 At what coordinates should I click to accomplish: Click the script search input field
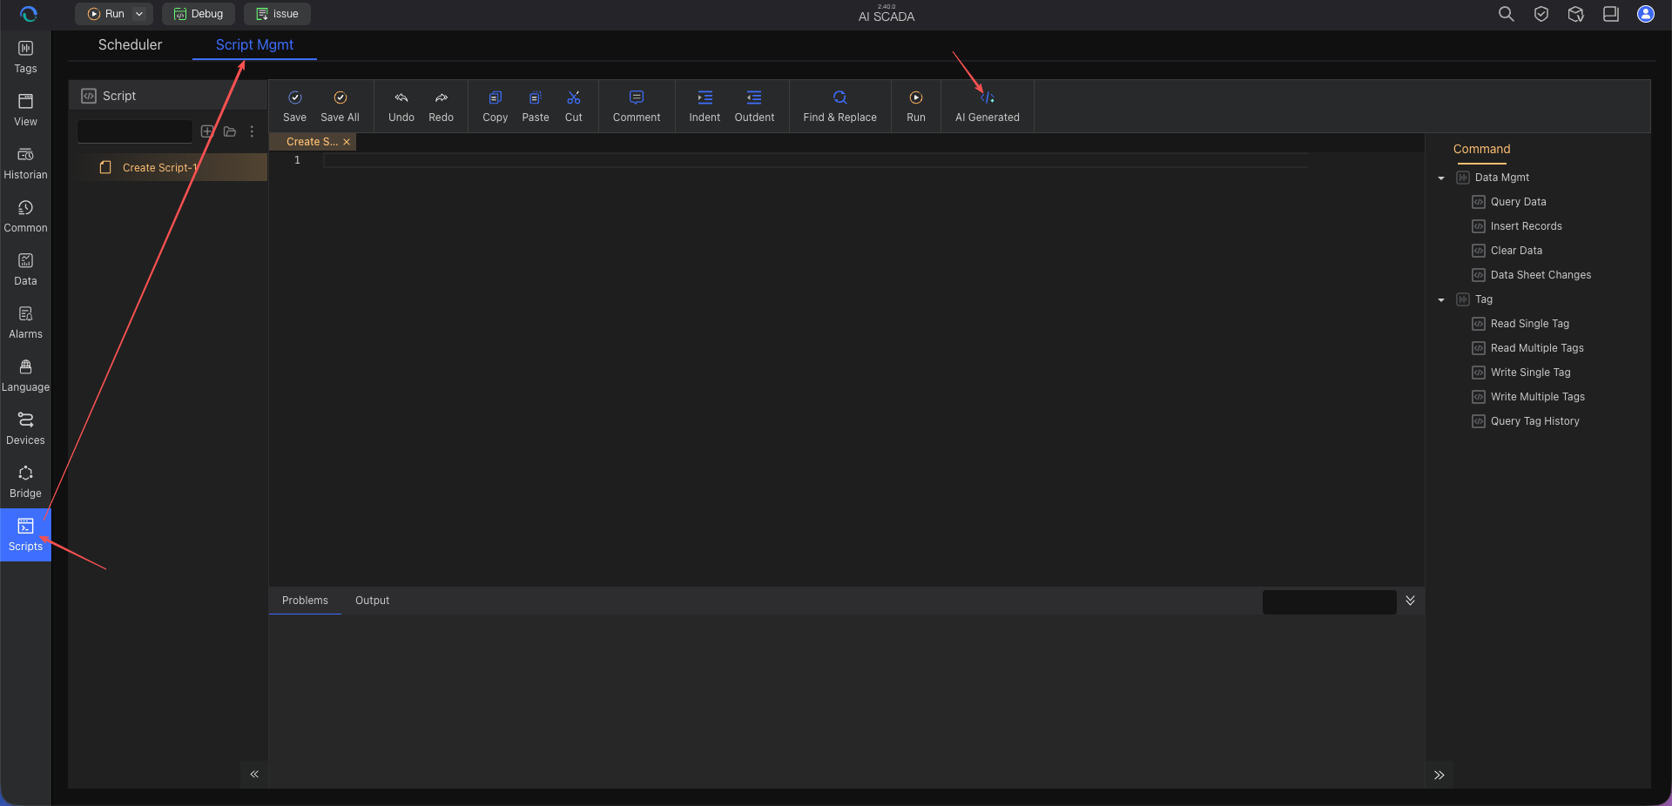135,131
